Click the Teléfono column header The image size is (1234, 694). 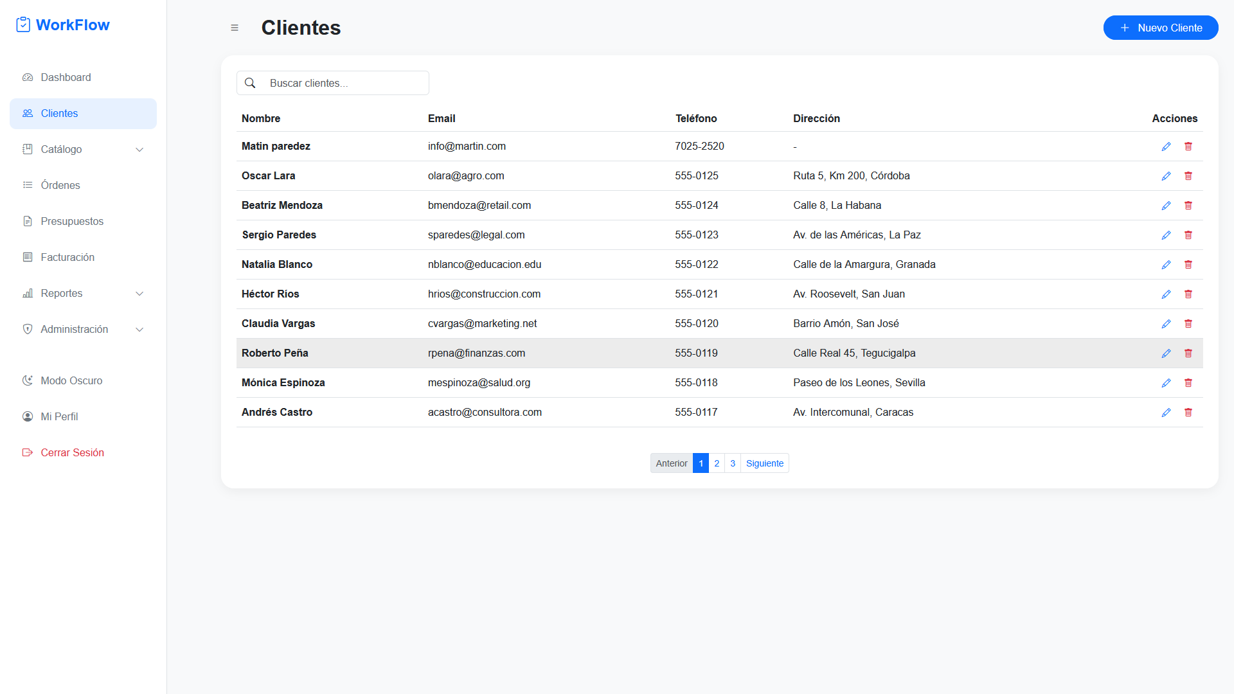pyautogui.click(x=696, y=118)
